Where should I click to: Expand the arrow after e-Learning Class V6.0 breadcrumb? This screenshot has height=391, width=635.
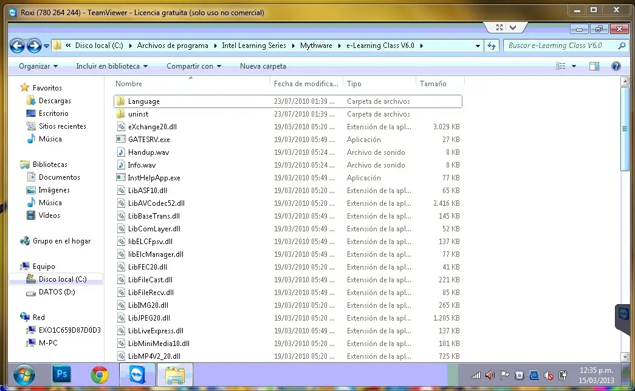pos(421,46)
